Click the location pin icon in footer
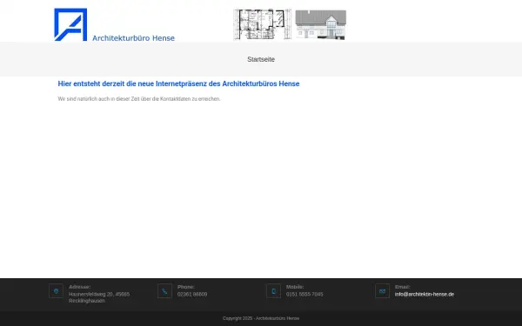Screen dimensions: 522x326 point(56,291)
